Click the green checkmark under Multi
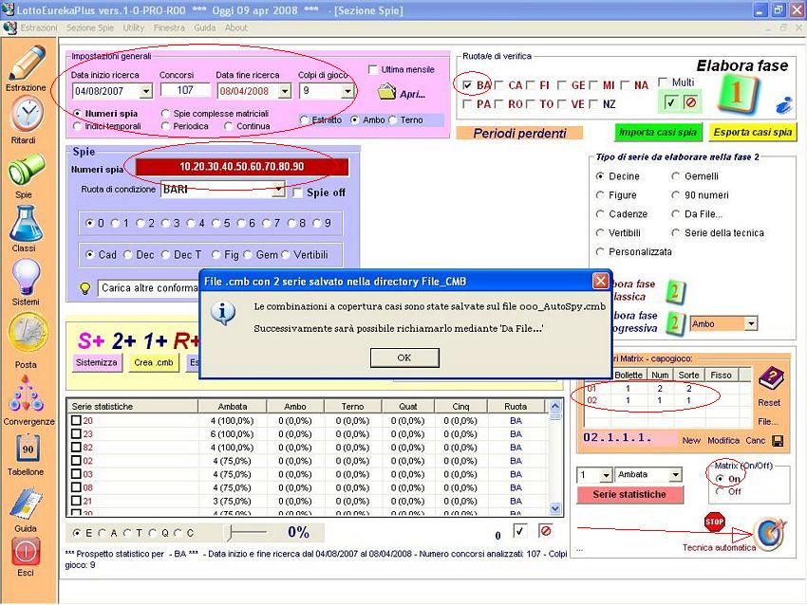 coord(670,102)
